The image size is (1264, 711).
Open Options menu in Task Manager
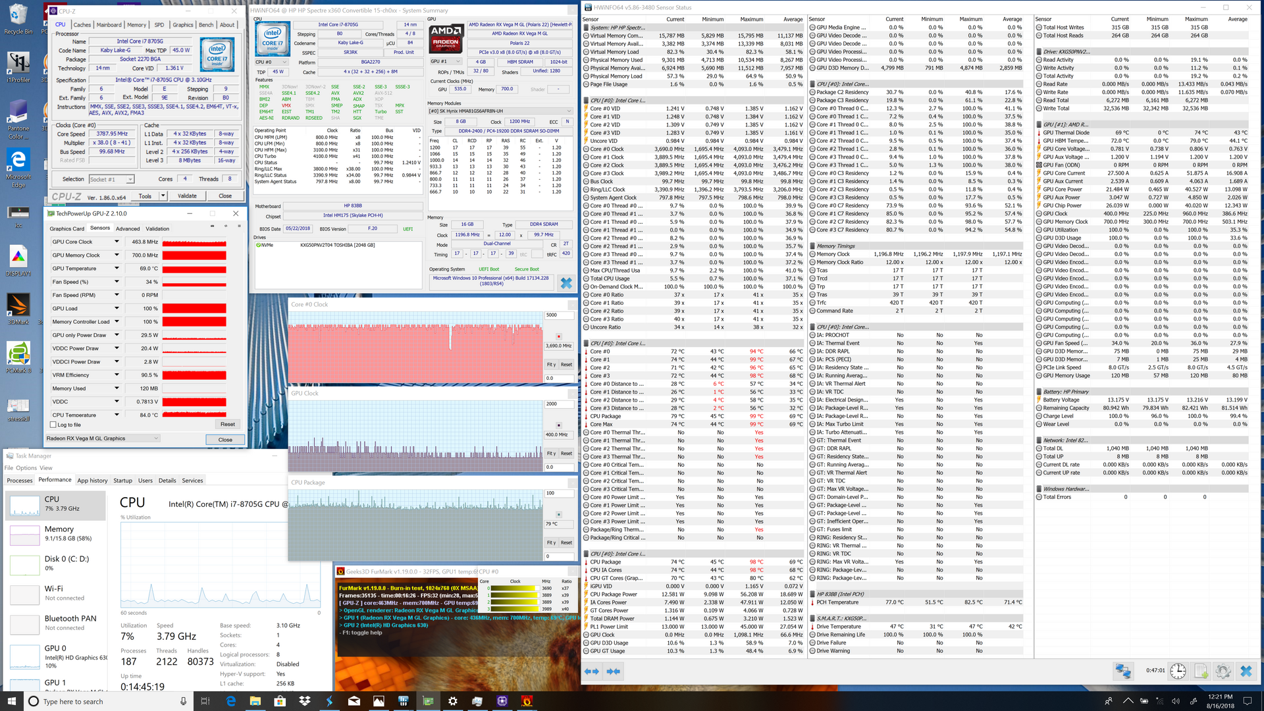26,468
